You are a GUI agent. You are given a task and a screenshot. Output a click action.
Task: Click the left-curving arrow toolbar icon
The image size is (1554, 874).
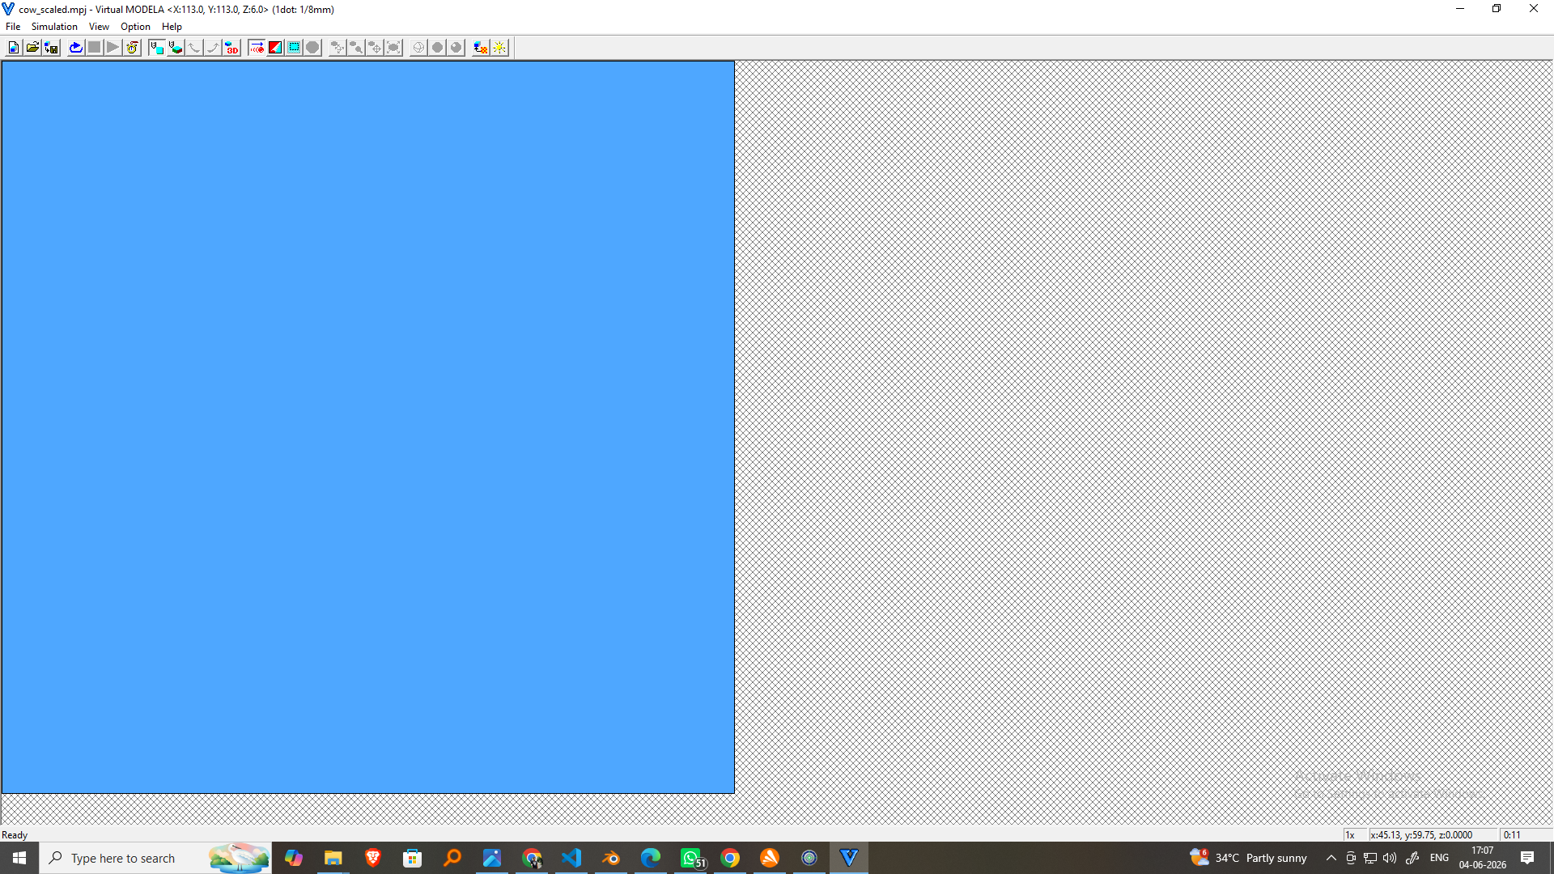[194, 48]
